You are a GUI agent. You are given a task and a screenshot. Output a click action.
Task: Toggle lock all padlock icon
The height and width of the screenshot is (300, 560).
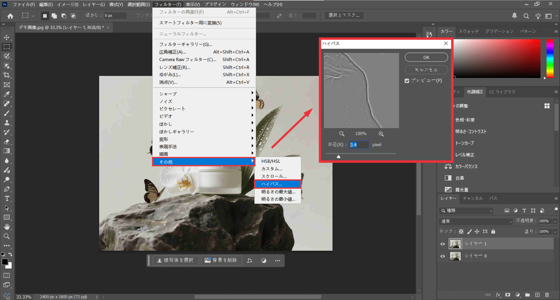pos(493,231)
